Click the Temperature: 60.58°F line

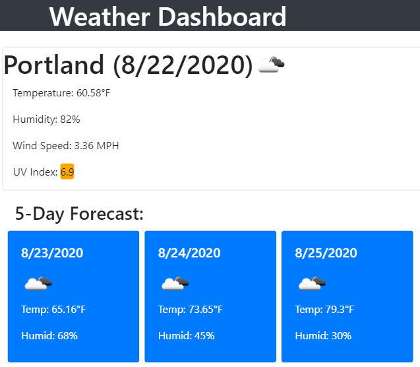(61, 93)
